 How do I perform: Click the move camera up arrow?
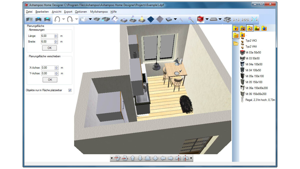pos(133,158)
